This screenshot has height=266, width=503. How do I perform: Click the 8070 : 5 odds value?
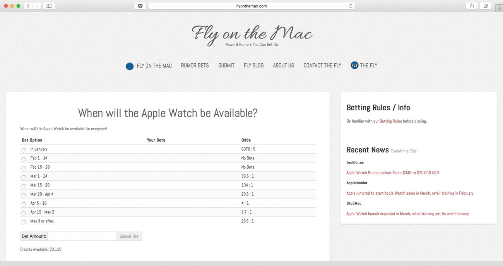[248, 149]
